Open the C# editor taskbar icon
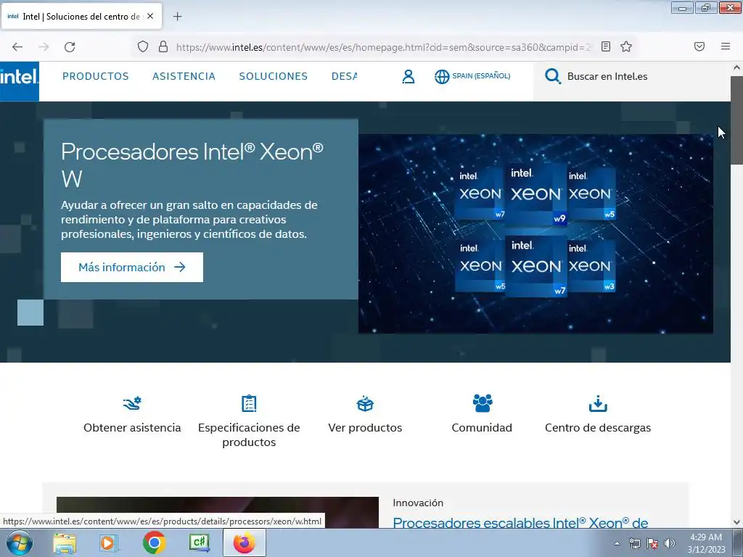The image size is (743, 557). click(x=199, y=542)
